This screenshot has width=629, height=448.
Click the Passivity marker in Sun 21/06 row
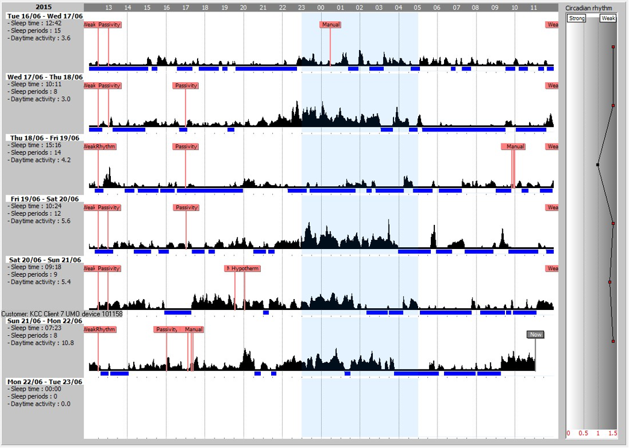(x=166, y=329)
